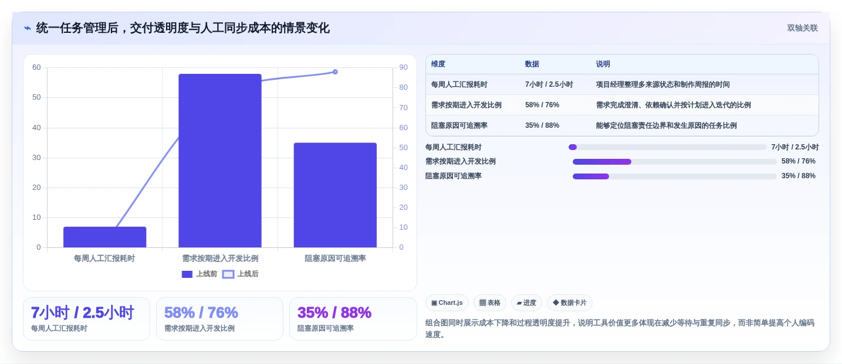Click the 上线前 legend color box
842x364 pixels.
click(x=187, y=274)
